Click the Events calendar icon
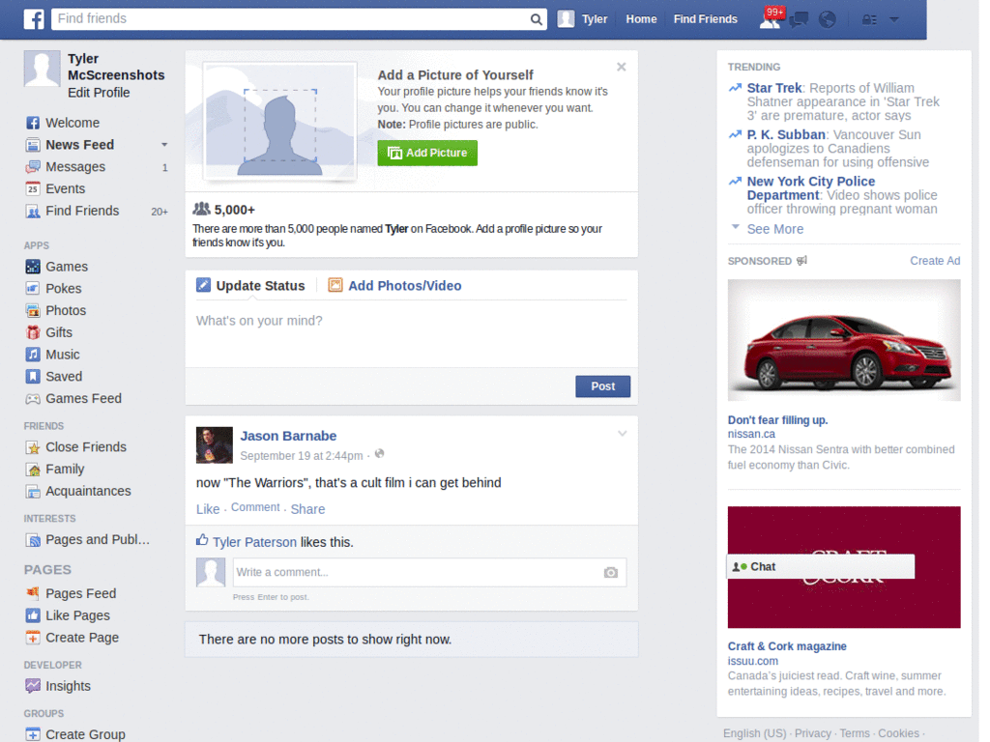This screenshot has height=742, width=990. coord(33,188)
